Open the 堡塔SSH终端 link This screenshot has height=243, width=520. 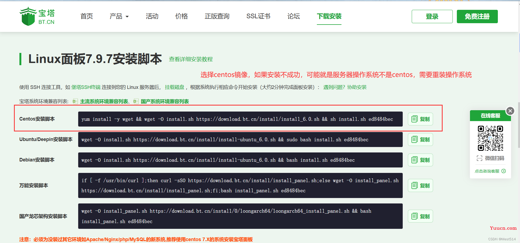click(x=86, y=87)
